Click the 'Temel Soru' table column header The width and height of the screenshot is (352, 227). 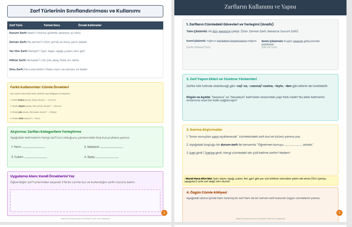[51, 25]
